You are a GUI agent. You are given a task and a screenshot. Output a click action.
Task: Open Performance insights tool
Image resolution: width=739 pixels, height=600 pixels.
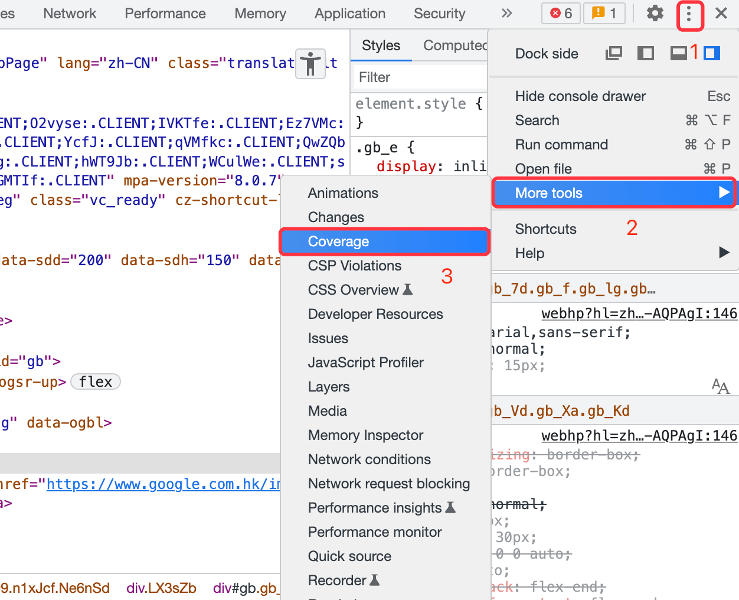(386, 508)
